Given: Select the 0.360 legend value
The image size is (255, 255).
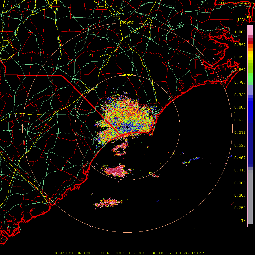Looking at the screenshot, I should tap(240, 183).
